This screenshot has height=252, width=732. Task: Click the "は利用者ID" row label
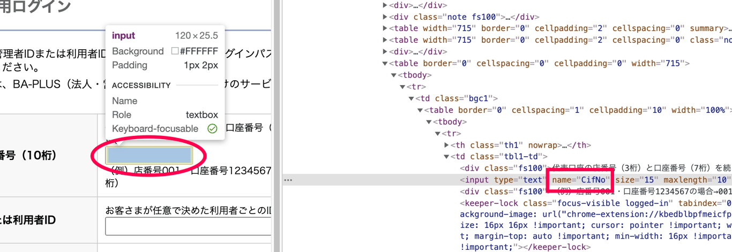pyautogui.click(x=28, y=220)
